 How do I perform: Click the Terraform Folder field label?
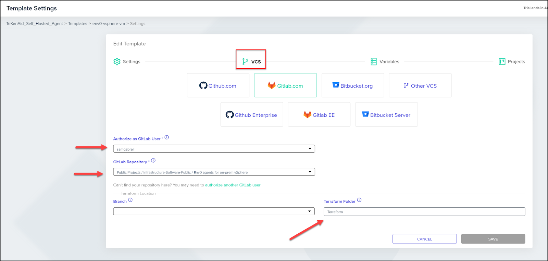pyautogui.click(x=340, y=202)
